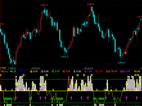Click the 优选 50.00 indicator value
142x106 pixels.
(111, 72)
